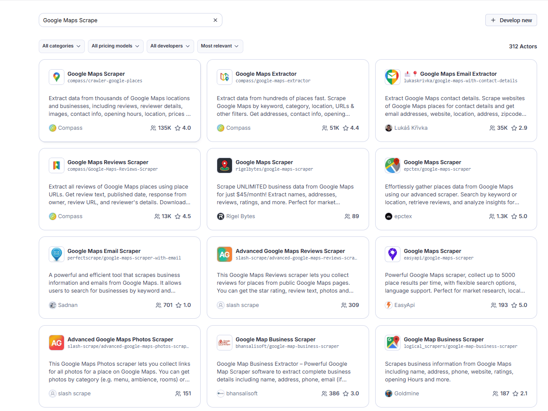
Task: Open the Google Maps Reviews Scraper title link
Action: point(108,162)
